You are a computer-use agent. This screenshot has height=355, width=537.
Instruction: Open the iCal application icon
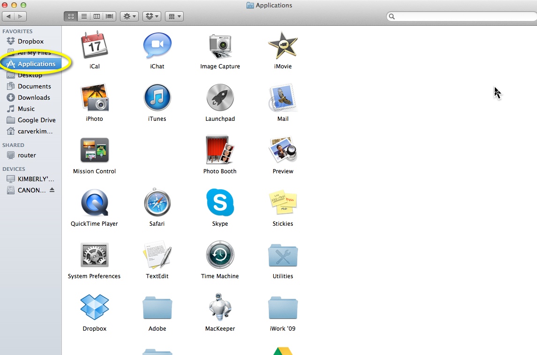[95, 45]
